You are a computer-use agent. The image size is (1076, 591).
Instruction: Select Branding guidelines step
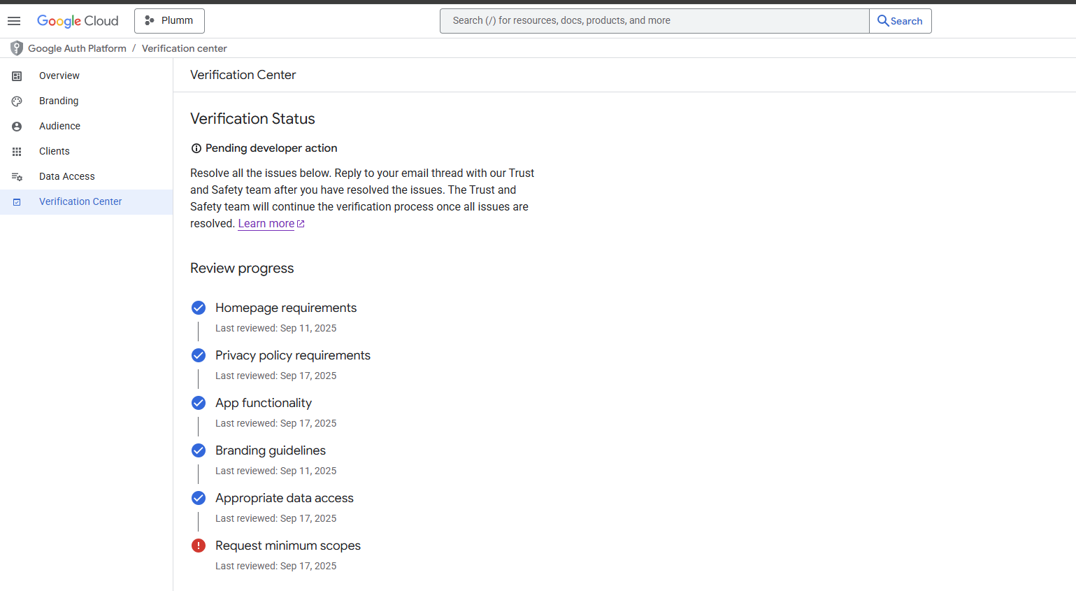click(x=271, y=450)
